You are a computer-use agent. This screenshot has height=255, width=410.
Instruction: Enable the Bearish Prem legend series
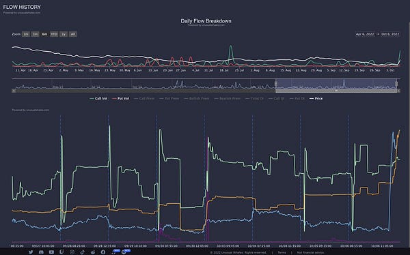[x=228, y=98]
